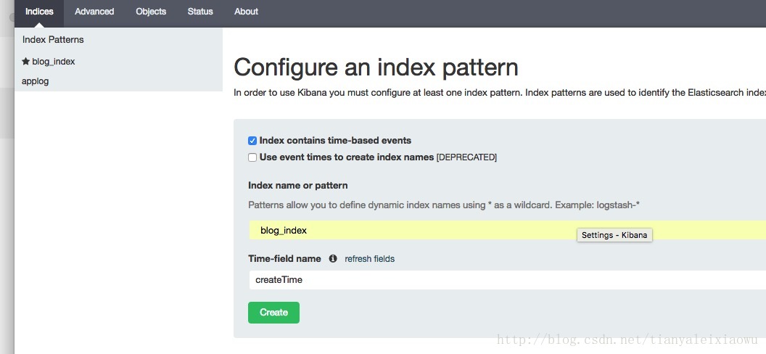
Task: Click the Configure an index pattern title
Action: (x=376, y=67)
